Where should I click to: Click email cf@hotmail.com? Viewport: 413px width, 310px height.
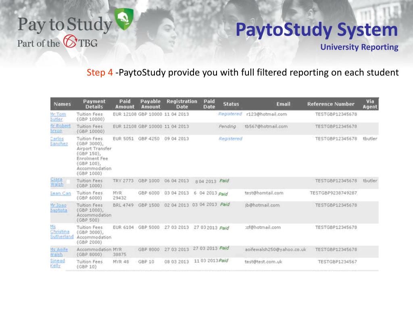click(263, 227)
